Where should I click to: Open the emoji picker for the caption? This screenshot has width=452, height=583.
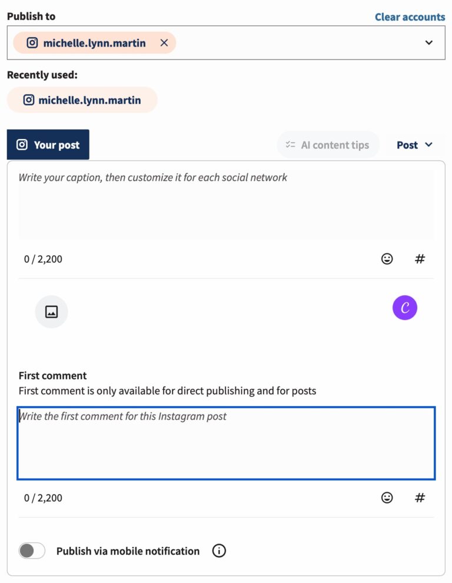pos(387,259)
